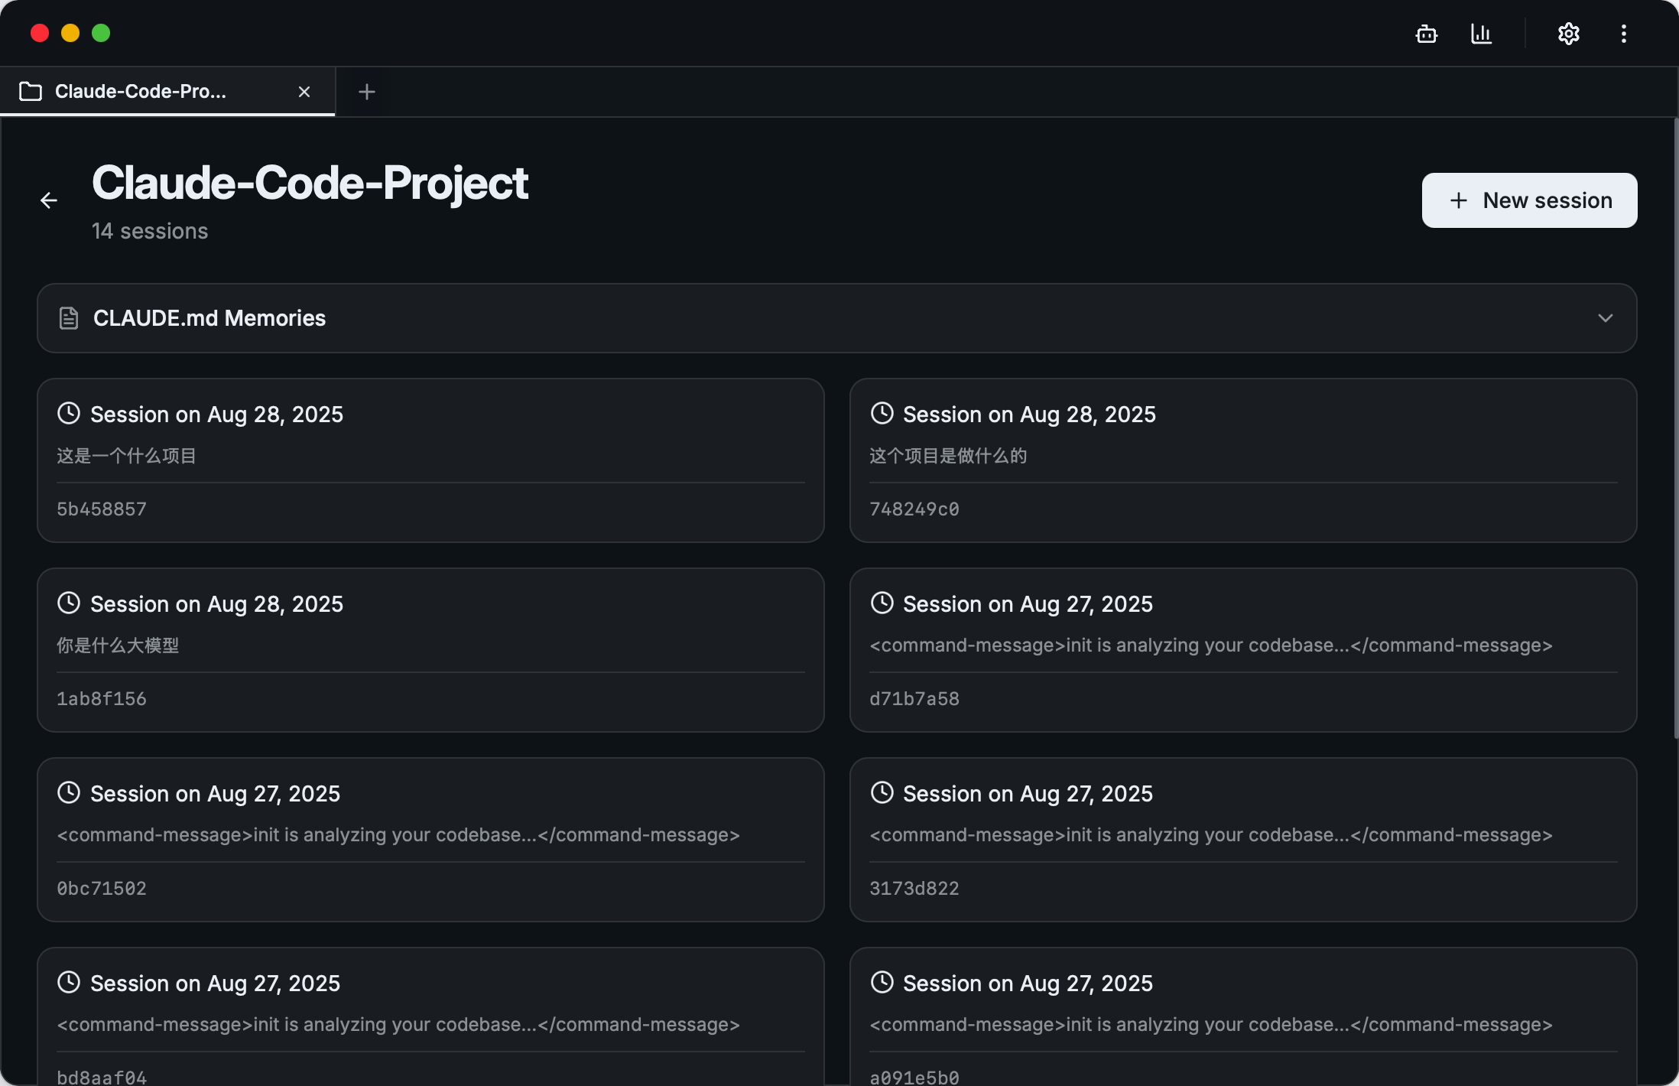Click the tab's folder icon
This screenshot has width=1679, height=1086.
[31, 92]
